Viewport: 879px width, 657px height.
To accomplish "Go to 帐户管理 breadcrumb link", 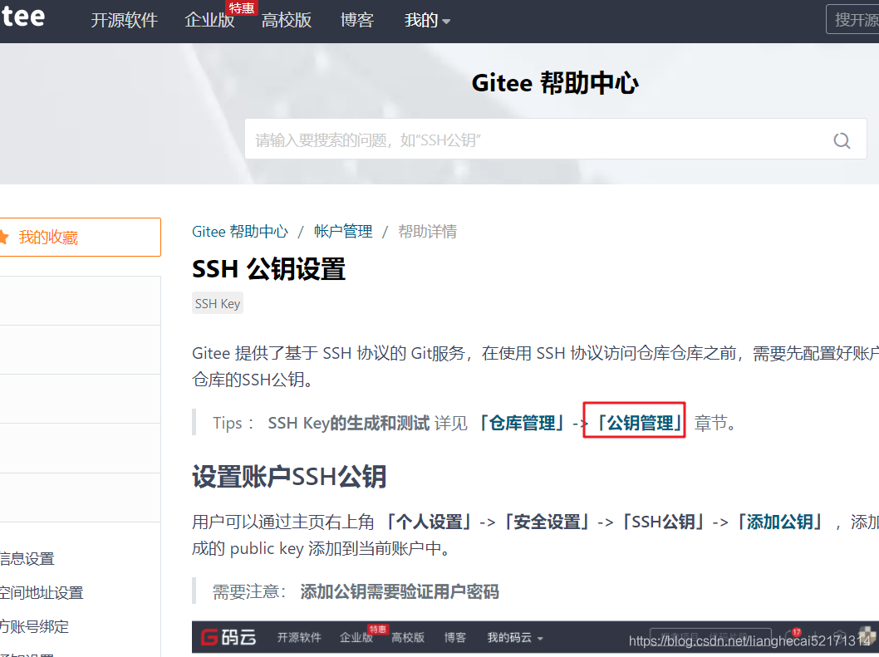I will pos(343,232).
